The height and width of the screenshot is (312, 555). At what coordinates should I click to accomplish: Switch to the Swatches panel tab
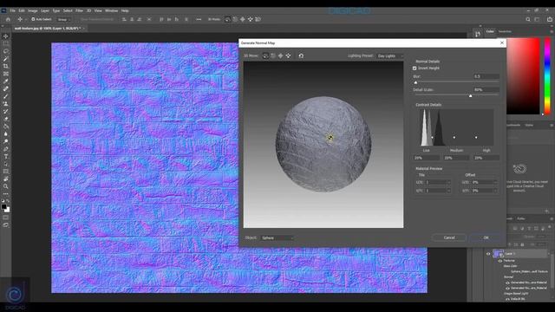[x=505, y=31]
